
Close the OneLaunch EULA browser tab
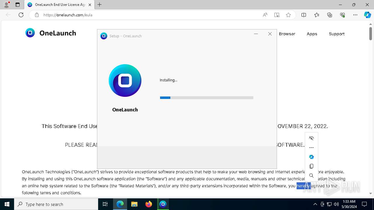pos(90,5)
